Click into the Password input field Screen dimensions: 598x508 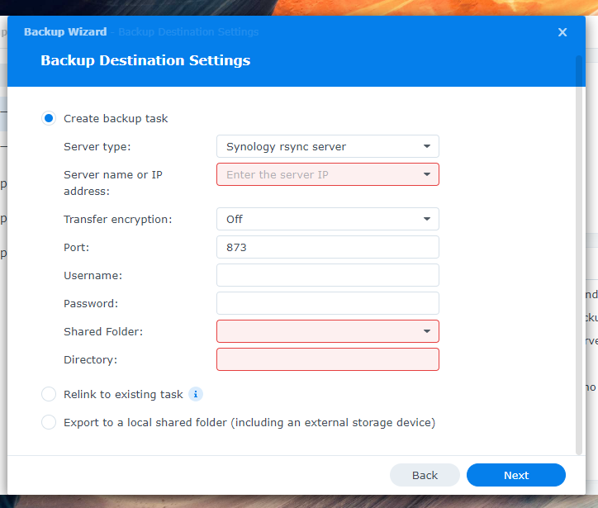(x=328, y=303)
